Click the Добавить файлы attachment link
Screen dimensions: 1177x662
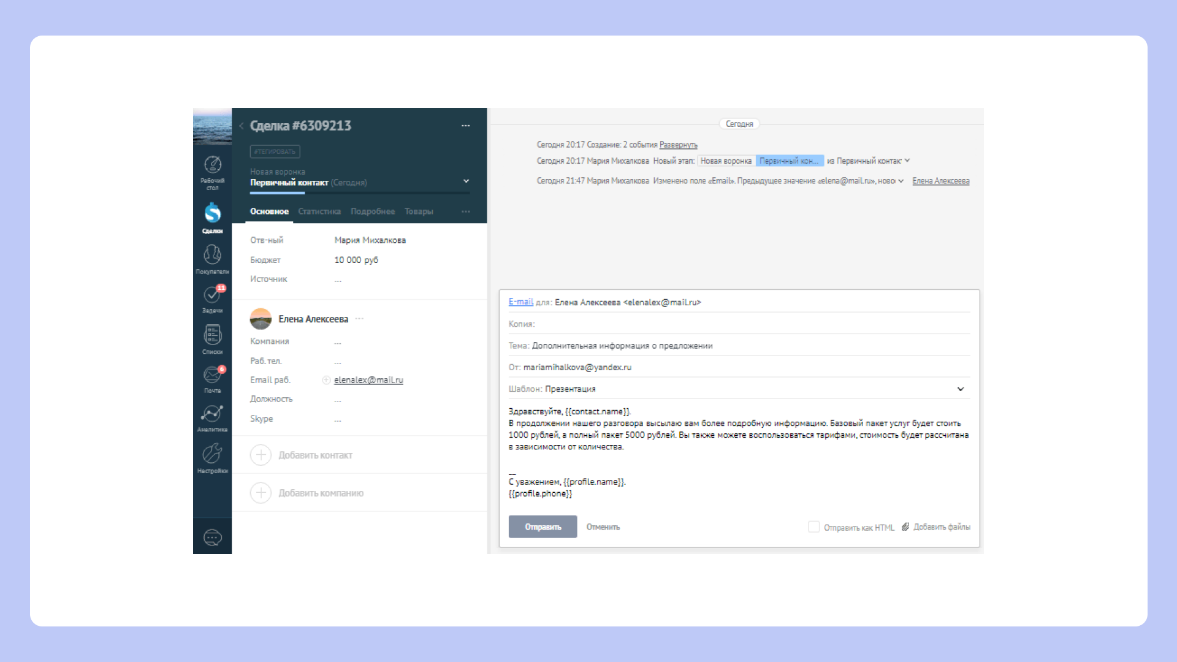941,527
